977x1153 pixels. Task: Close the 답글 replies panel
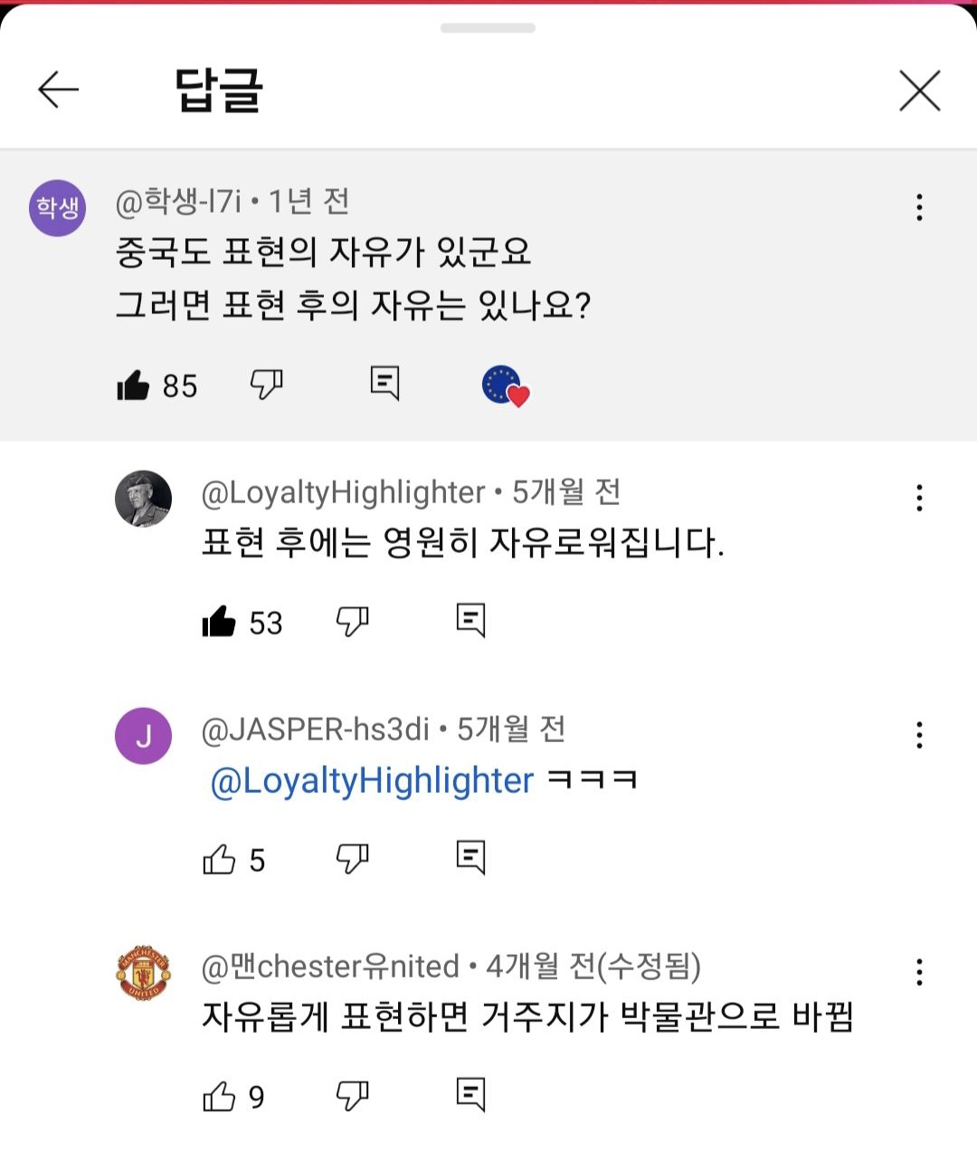(919, 91)
